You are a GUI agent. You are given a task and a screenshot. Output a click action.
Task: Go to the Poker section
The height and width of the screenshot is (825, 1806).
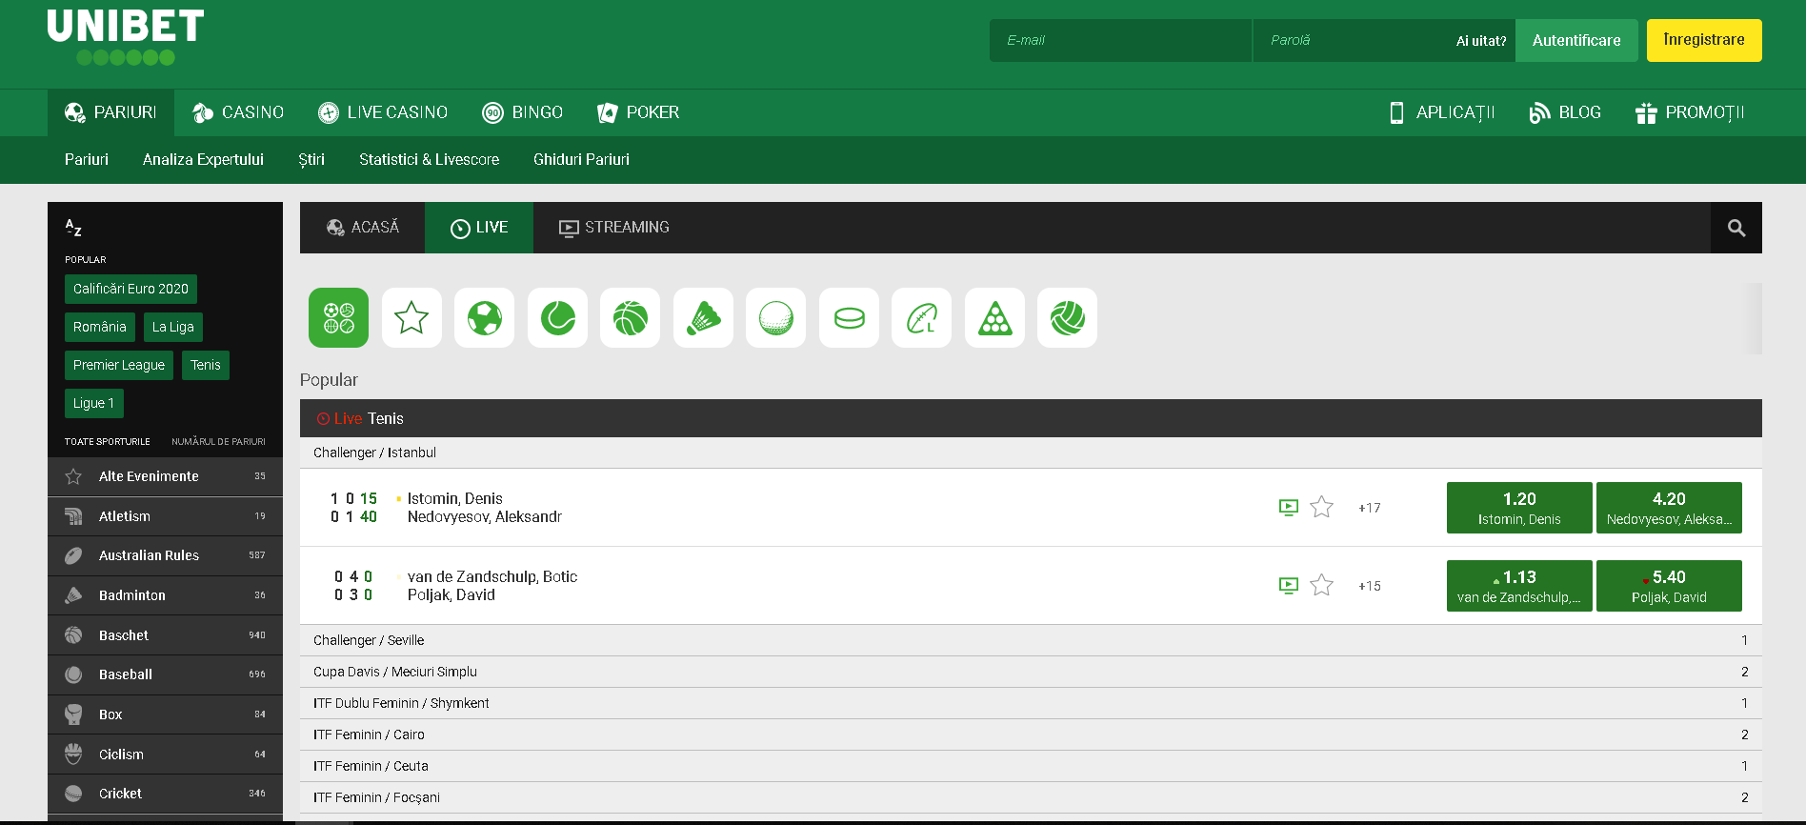638,112
